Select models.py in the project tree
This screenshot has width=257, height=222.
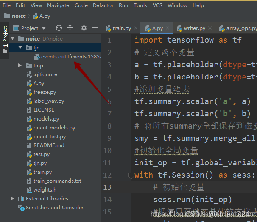point(42,119)
